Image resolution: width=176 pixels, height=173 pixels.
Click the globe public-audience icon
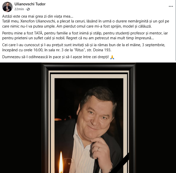[28, 9]
